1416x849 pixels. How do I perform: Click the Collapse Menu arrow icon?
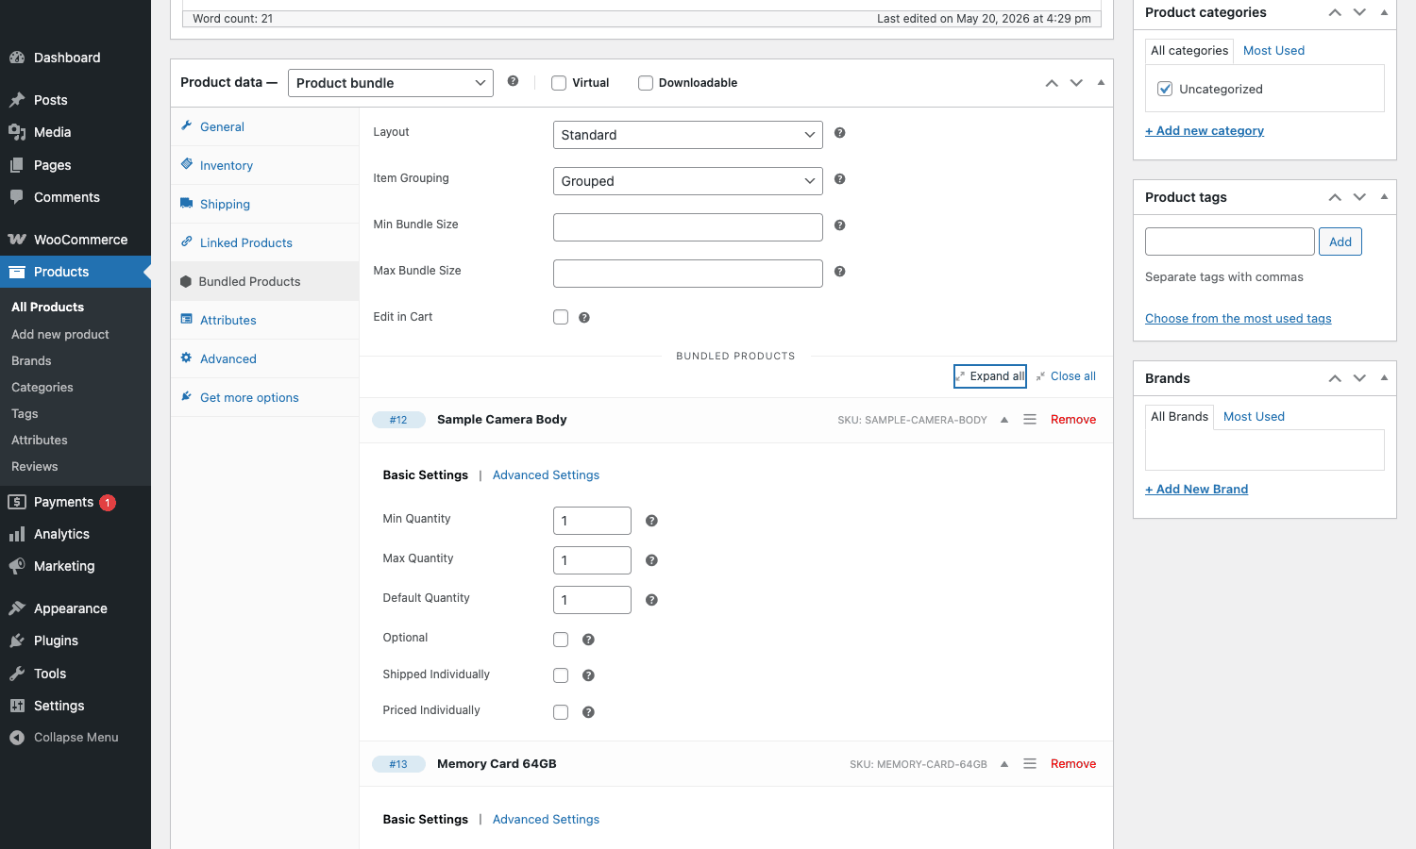coord(17,738)
